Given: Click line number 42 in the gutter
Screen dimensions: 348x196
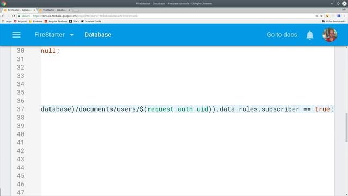Looking at the screenshot, I should click(21, 151).
